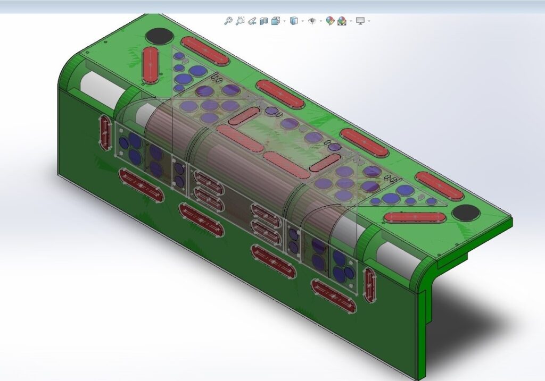Expand the Display Style dropdown arrow
545x381 pixels.
coord(303,21)
